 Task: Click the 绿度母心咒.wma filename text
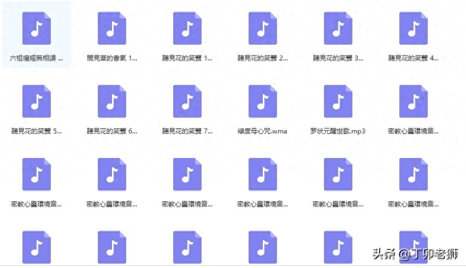point(263,131)
